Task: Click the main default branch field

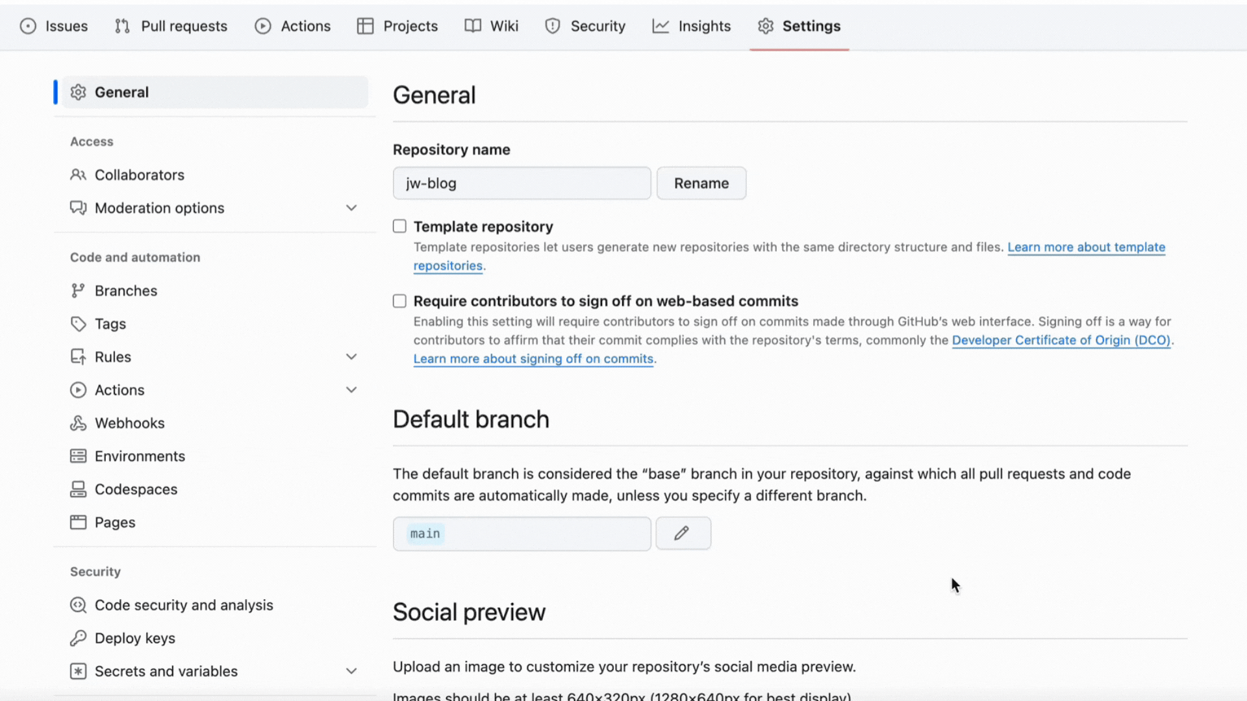Action: (522, 534)
